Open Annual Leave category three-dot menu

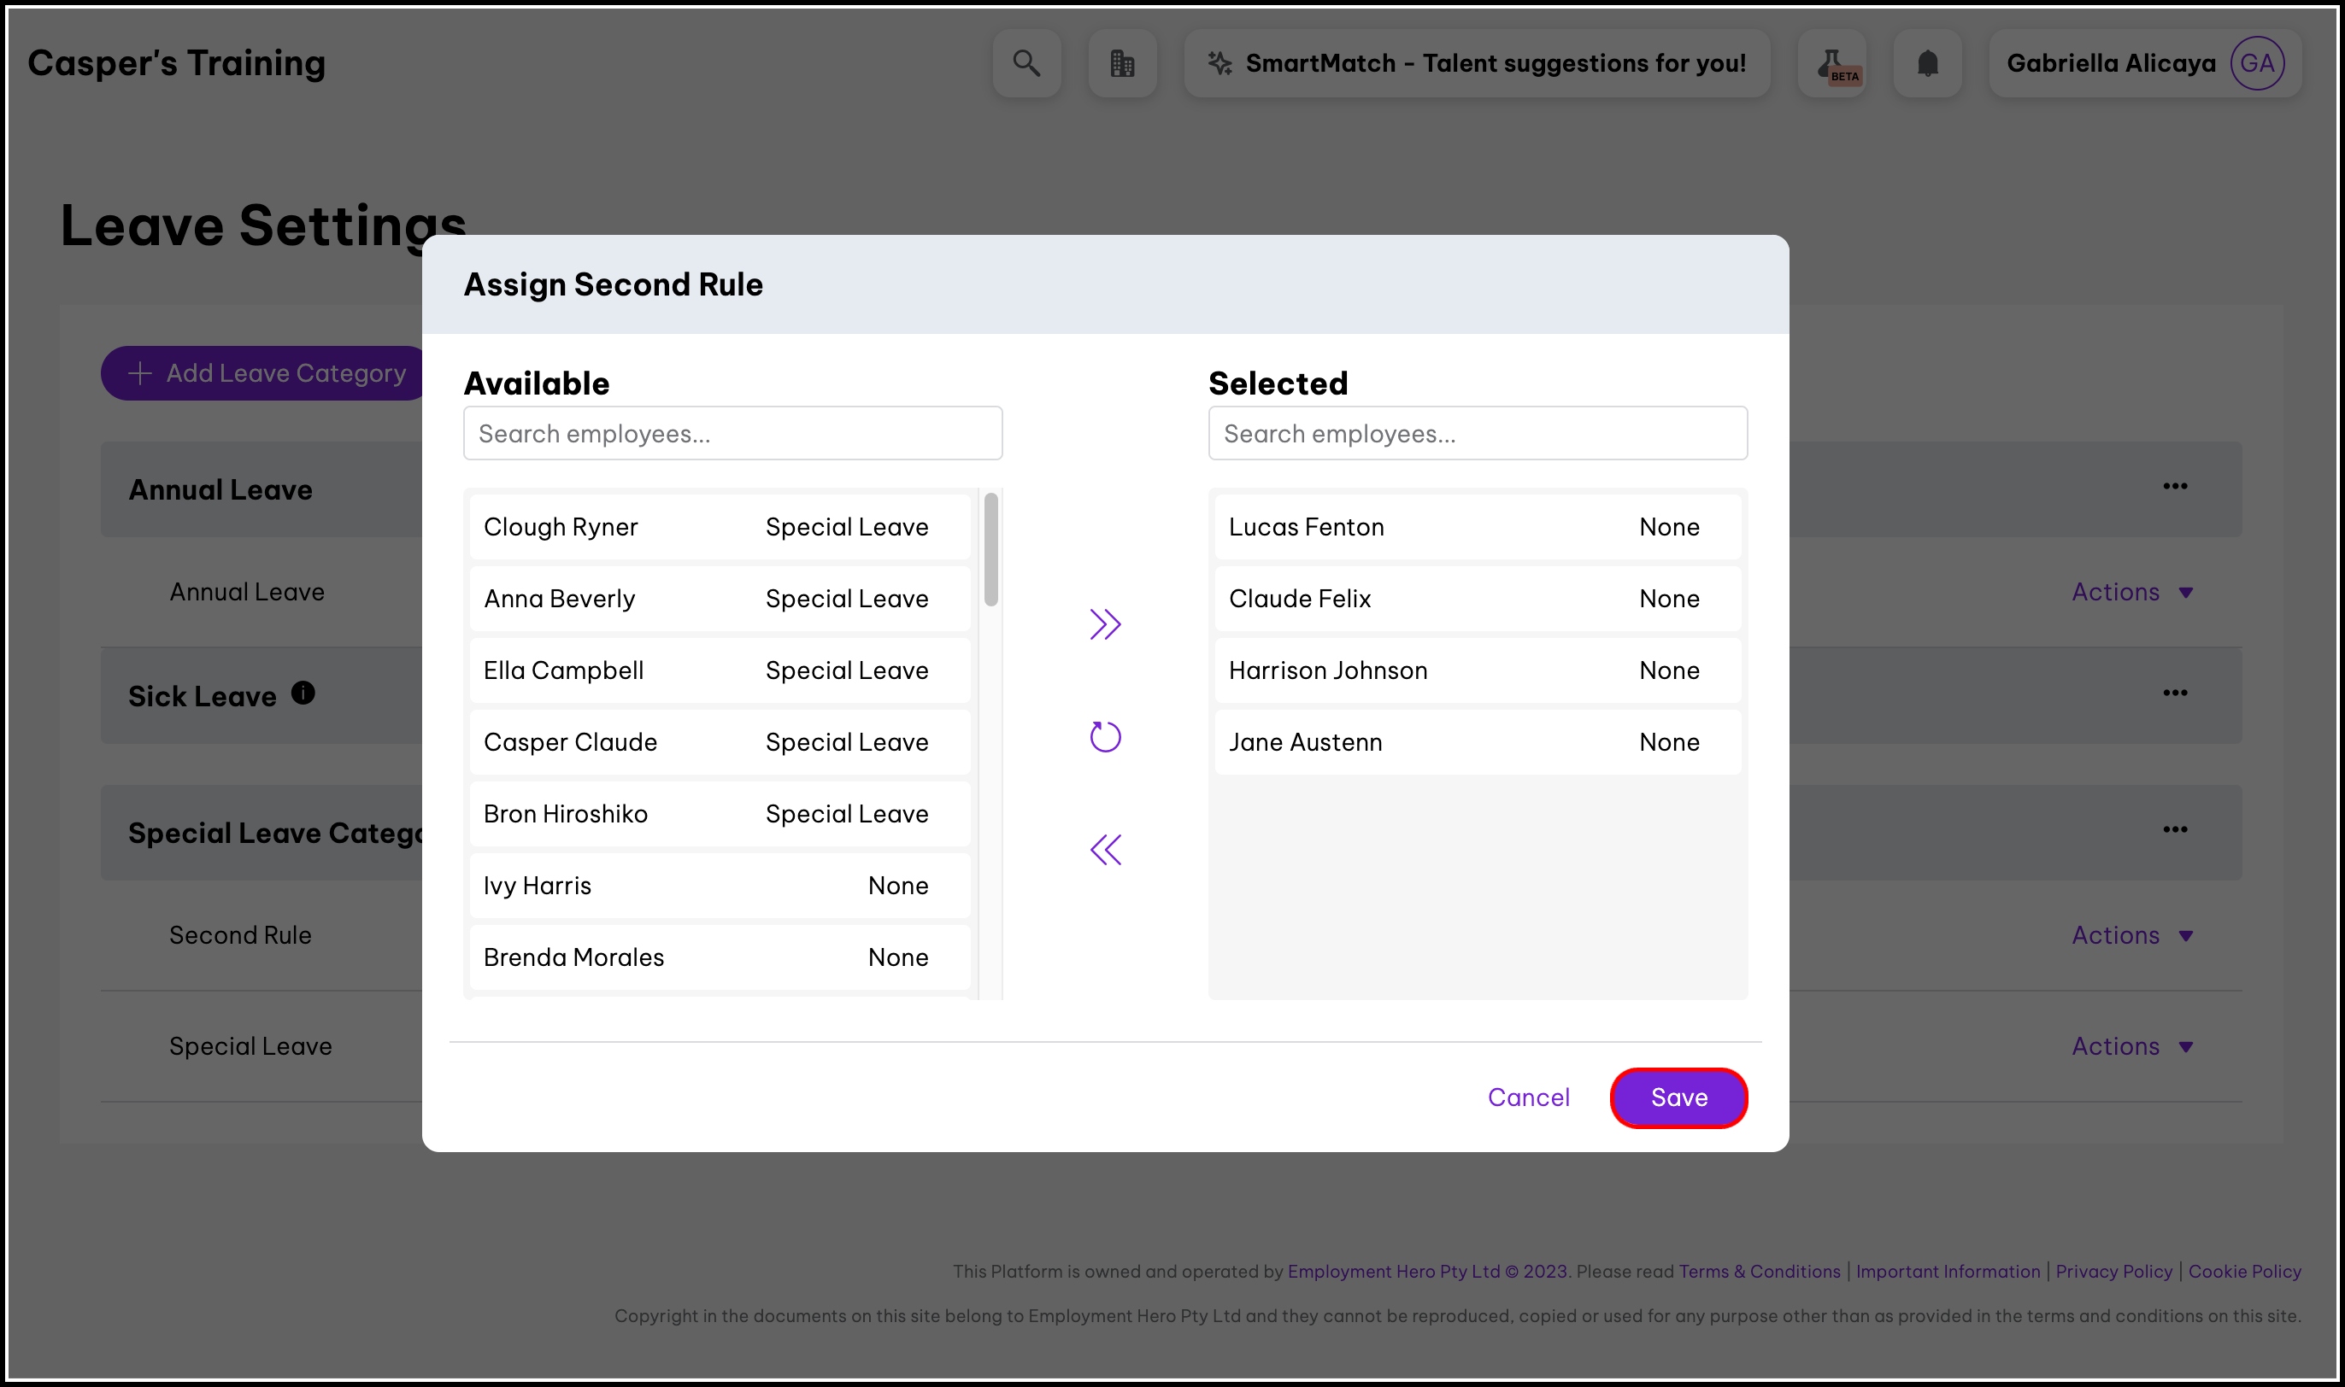(2174, 486)
